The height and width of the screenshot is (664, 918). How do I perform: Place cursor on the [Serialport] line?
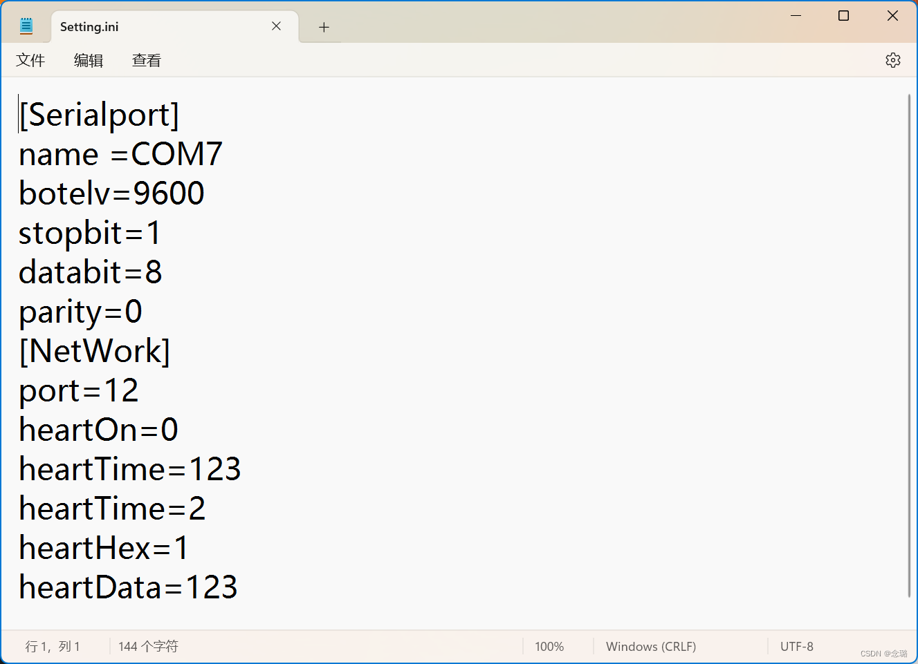[x=99, y=115]
